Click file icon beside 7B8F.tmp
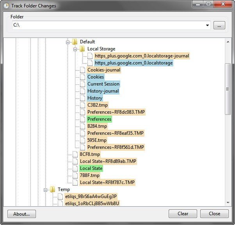 click(x=75, y=175)
